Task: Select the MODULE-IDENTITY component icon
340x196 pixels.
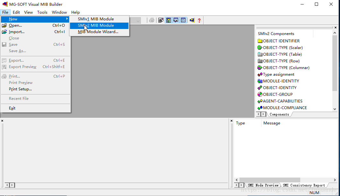Action: coord(260,81)
